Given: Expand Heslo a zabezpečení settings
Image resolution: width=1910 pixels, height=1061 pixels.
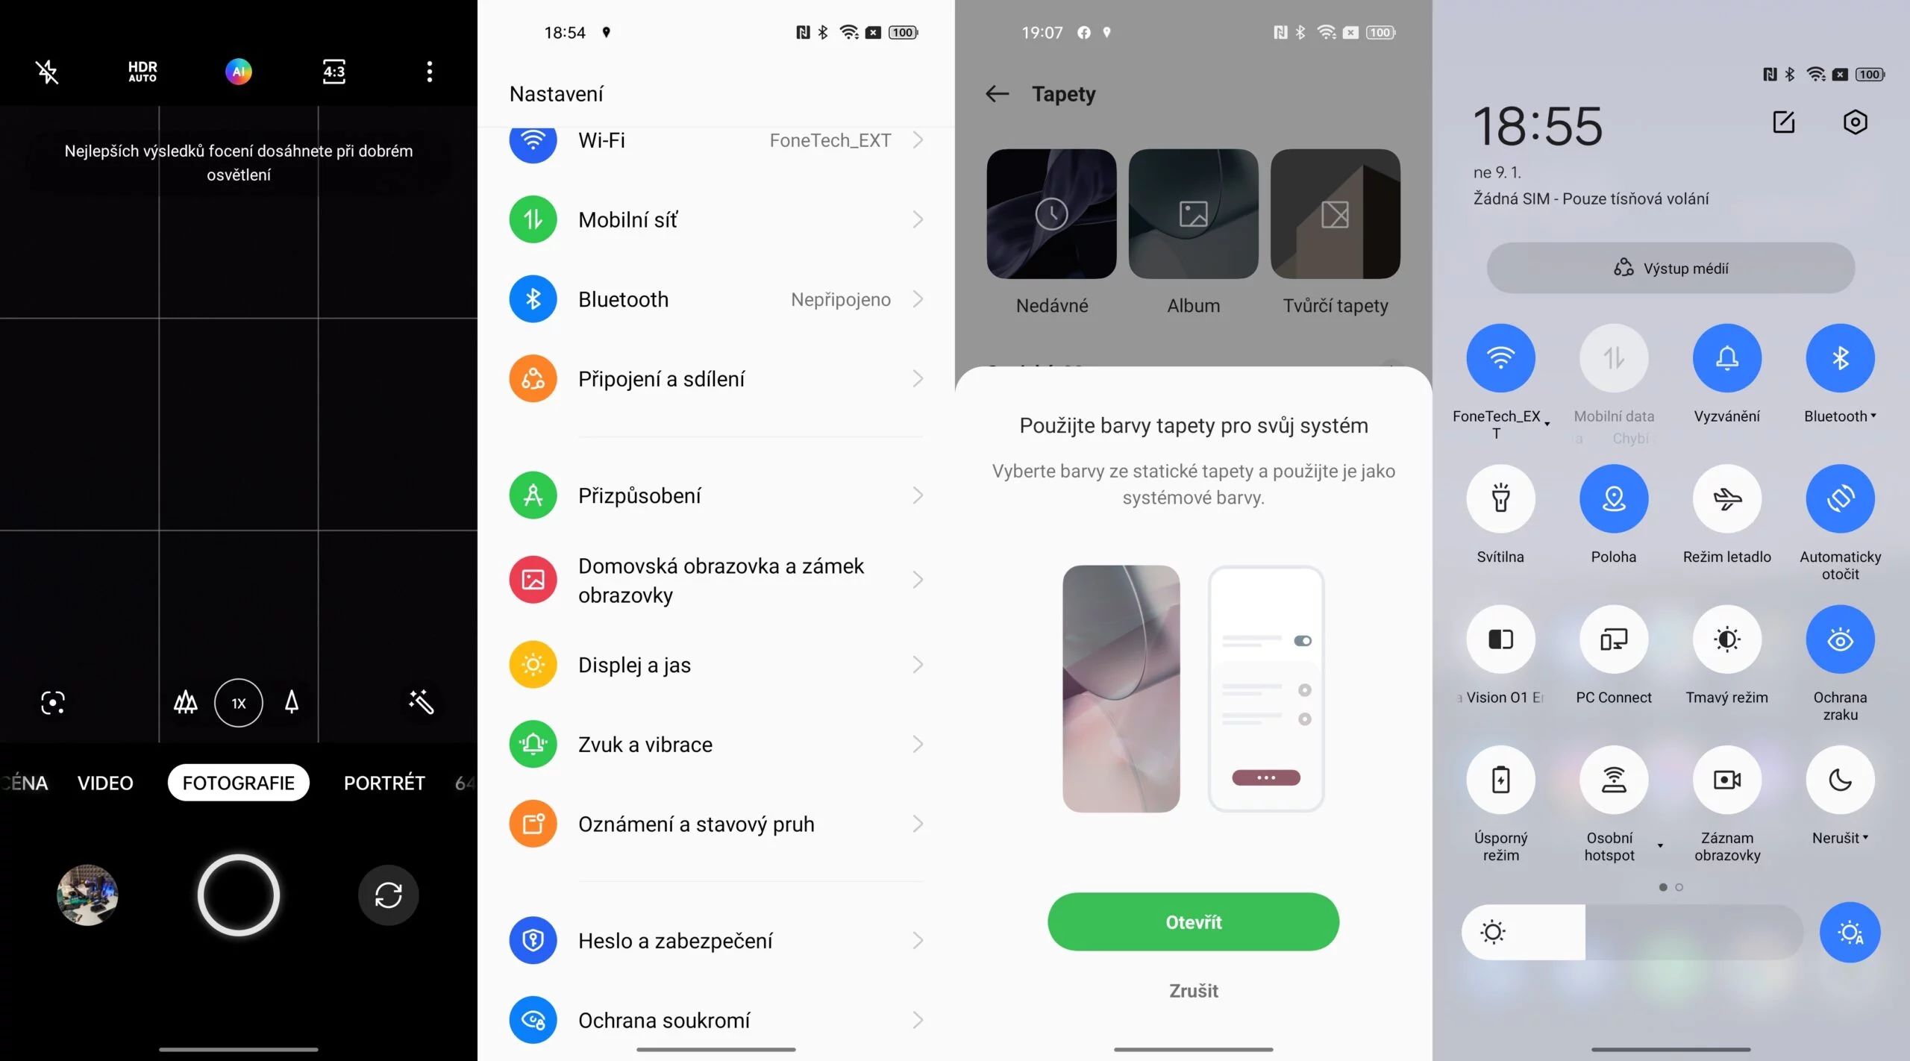Looking at the screenshot, I should click(x=716, y=939).
